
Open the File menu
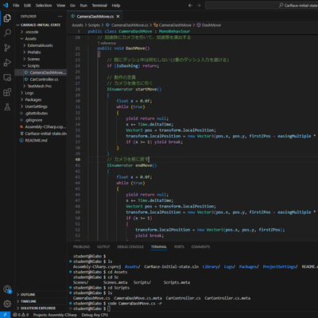pos(16,6)
